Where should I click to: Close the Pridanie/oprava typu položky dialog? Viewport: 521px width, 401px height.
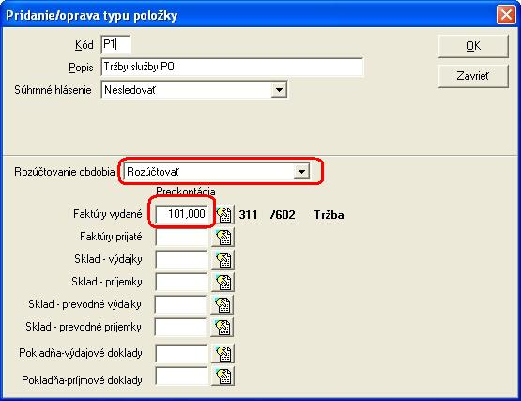506,15
